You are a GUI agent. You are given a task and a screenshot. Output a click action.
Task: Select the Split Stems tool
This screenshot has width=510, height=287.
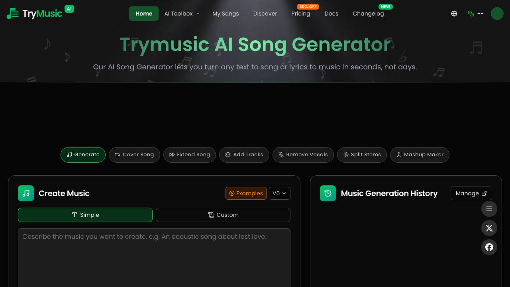(x=362, y=155)
